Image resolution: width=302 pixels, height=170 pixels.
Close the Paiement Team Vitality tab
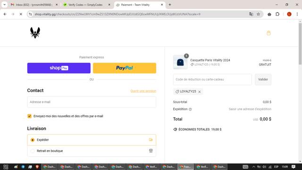pos(162,5)
